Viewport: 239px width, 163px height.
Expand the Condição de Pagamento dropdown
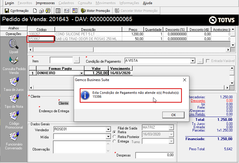pos(193,61)
